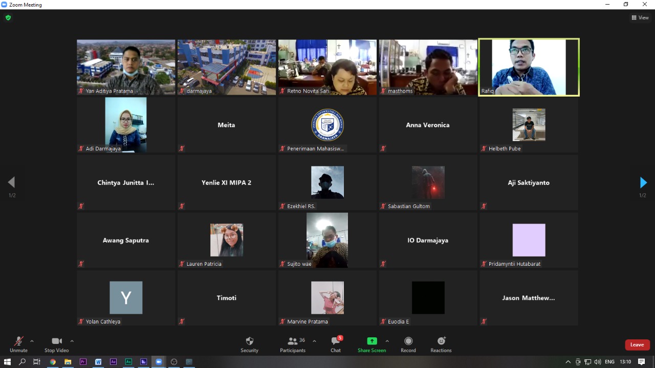Go to next gallery page with blue arrow
Viewport: 655px width, 368px height.
coord(643,182)
